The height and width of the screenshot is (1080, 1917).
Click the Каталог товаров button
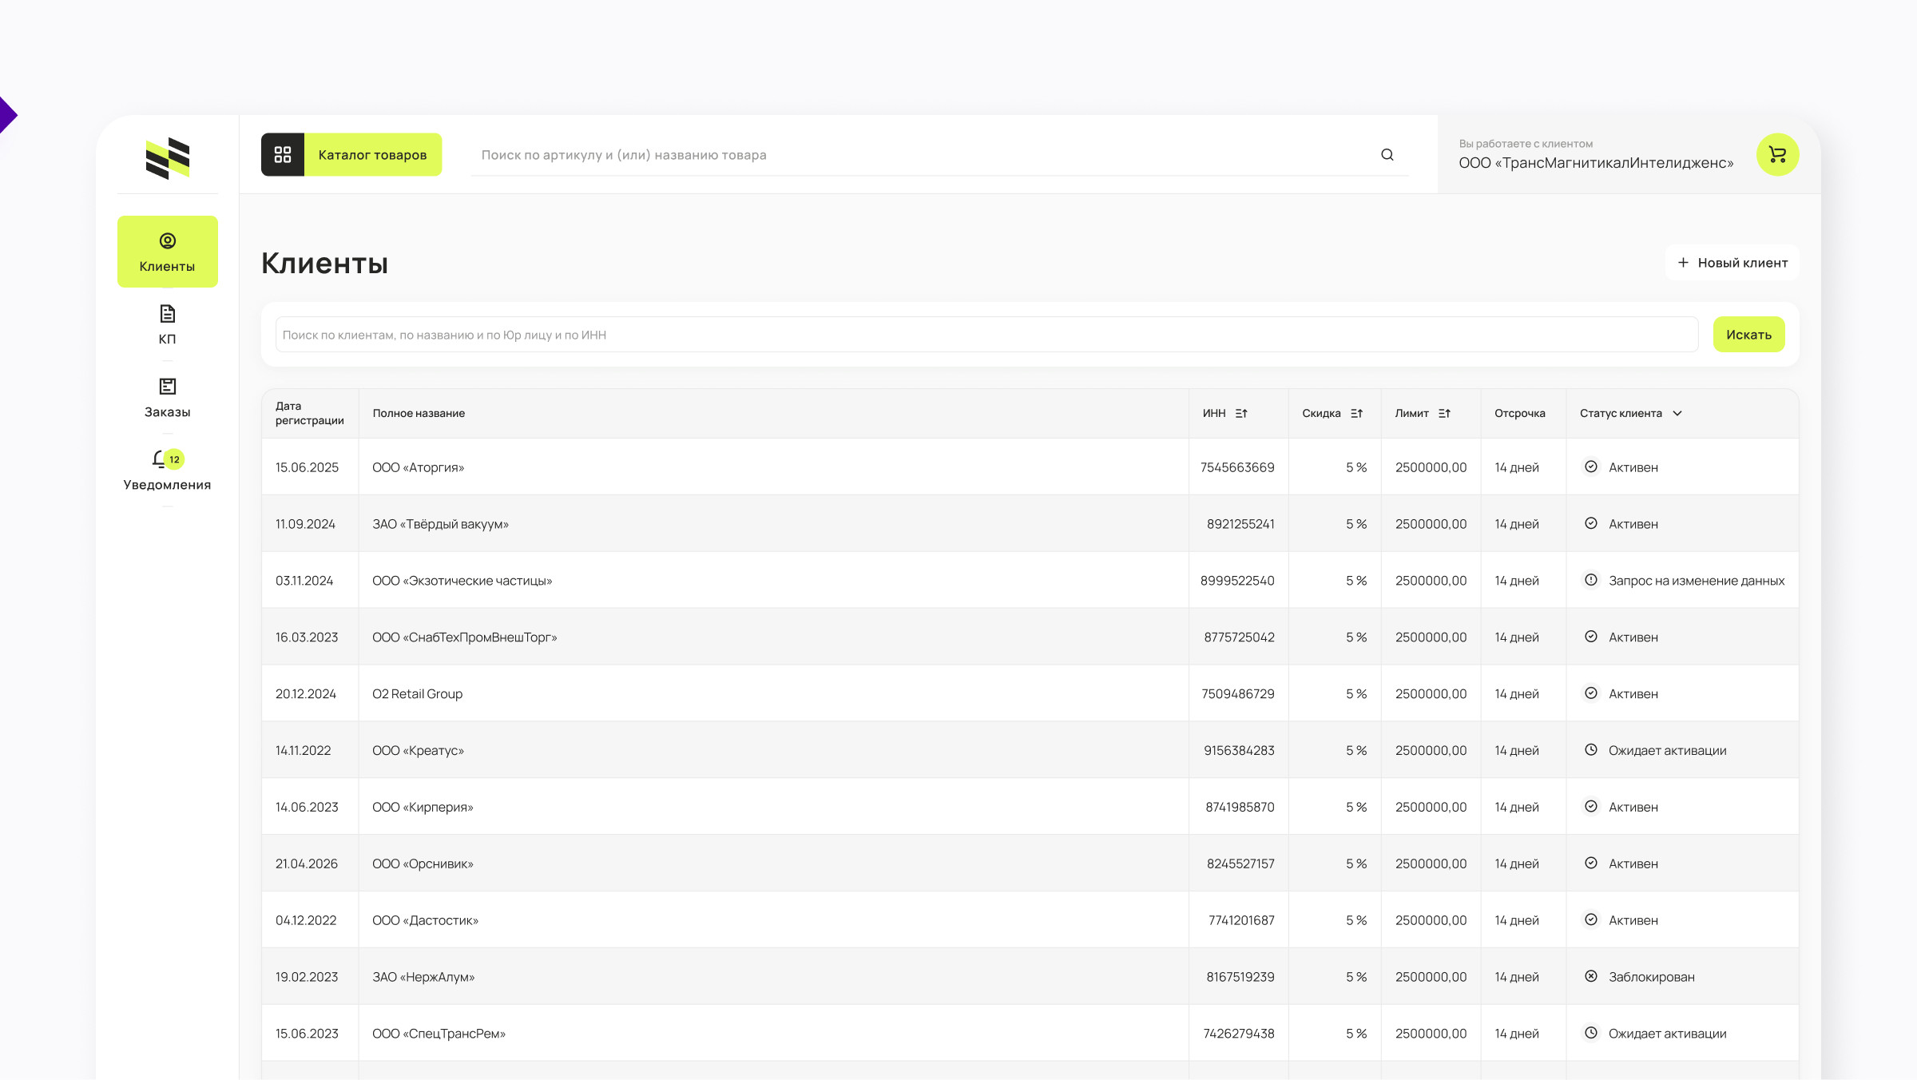tap(372, 154)
